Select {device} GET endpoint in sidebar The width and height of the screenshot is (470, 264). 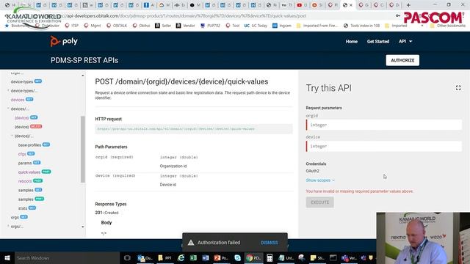[x=26, y=117]
